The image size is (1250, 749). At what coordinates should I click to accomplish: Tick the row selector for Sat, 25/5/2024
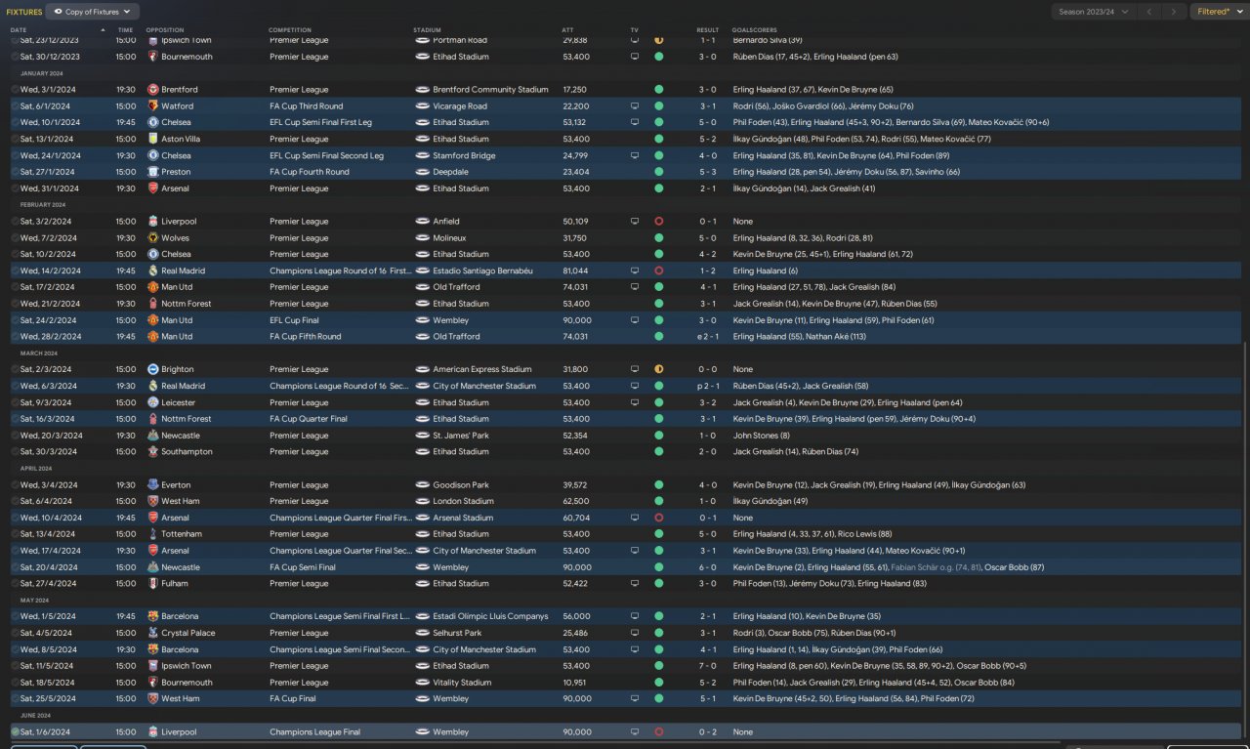15,698
